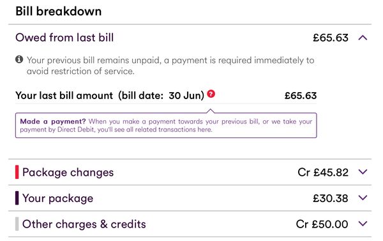
Task: Collapse the Owed from last bill section
Action: tap(363, 38)
